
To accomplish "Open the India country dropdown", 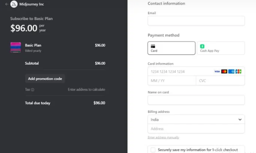I will (x=196, y=119).
